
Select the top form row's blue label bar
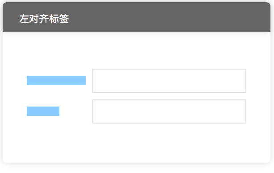[x=56, y=80]
